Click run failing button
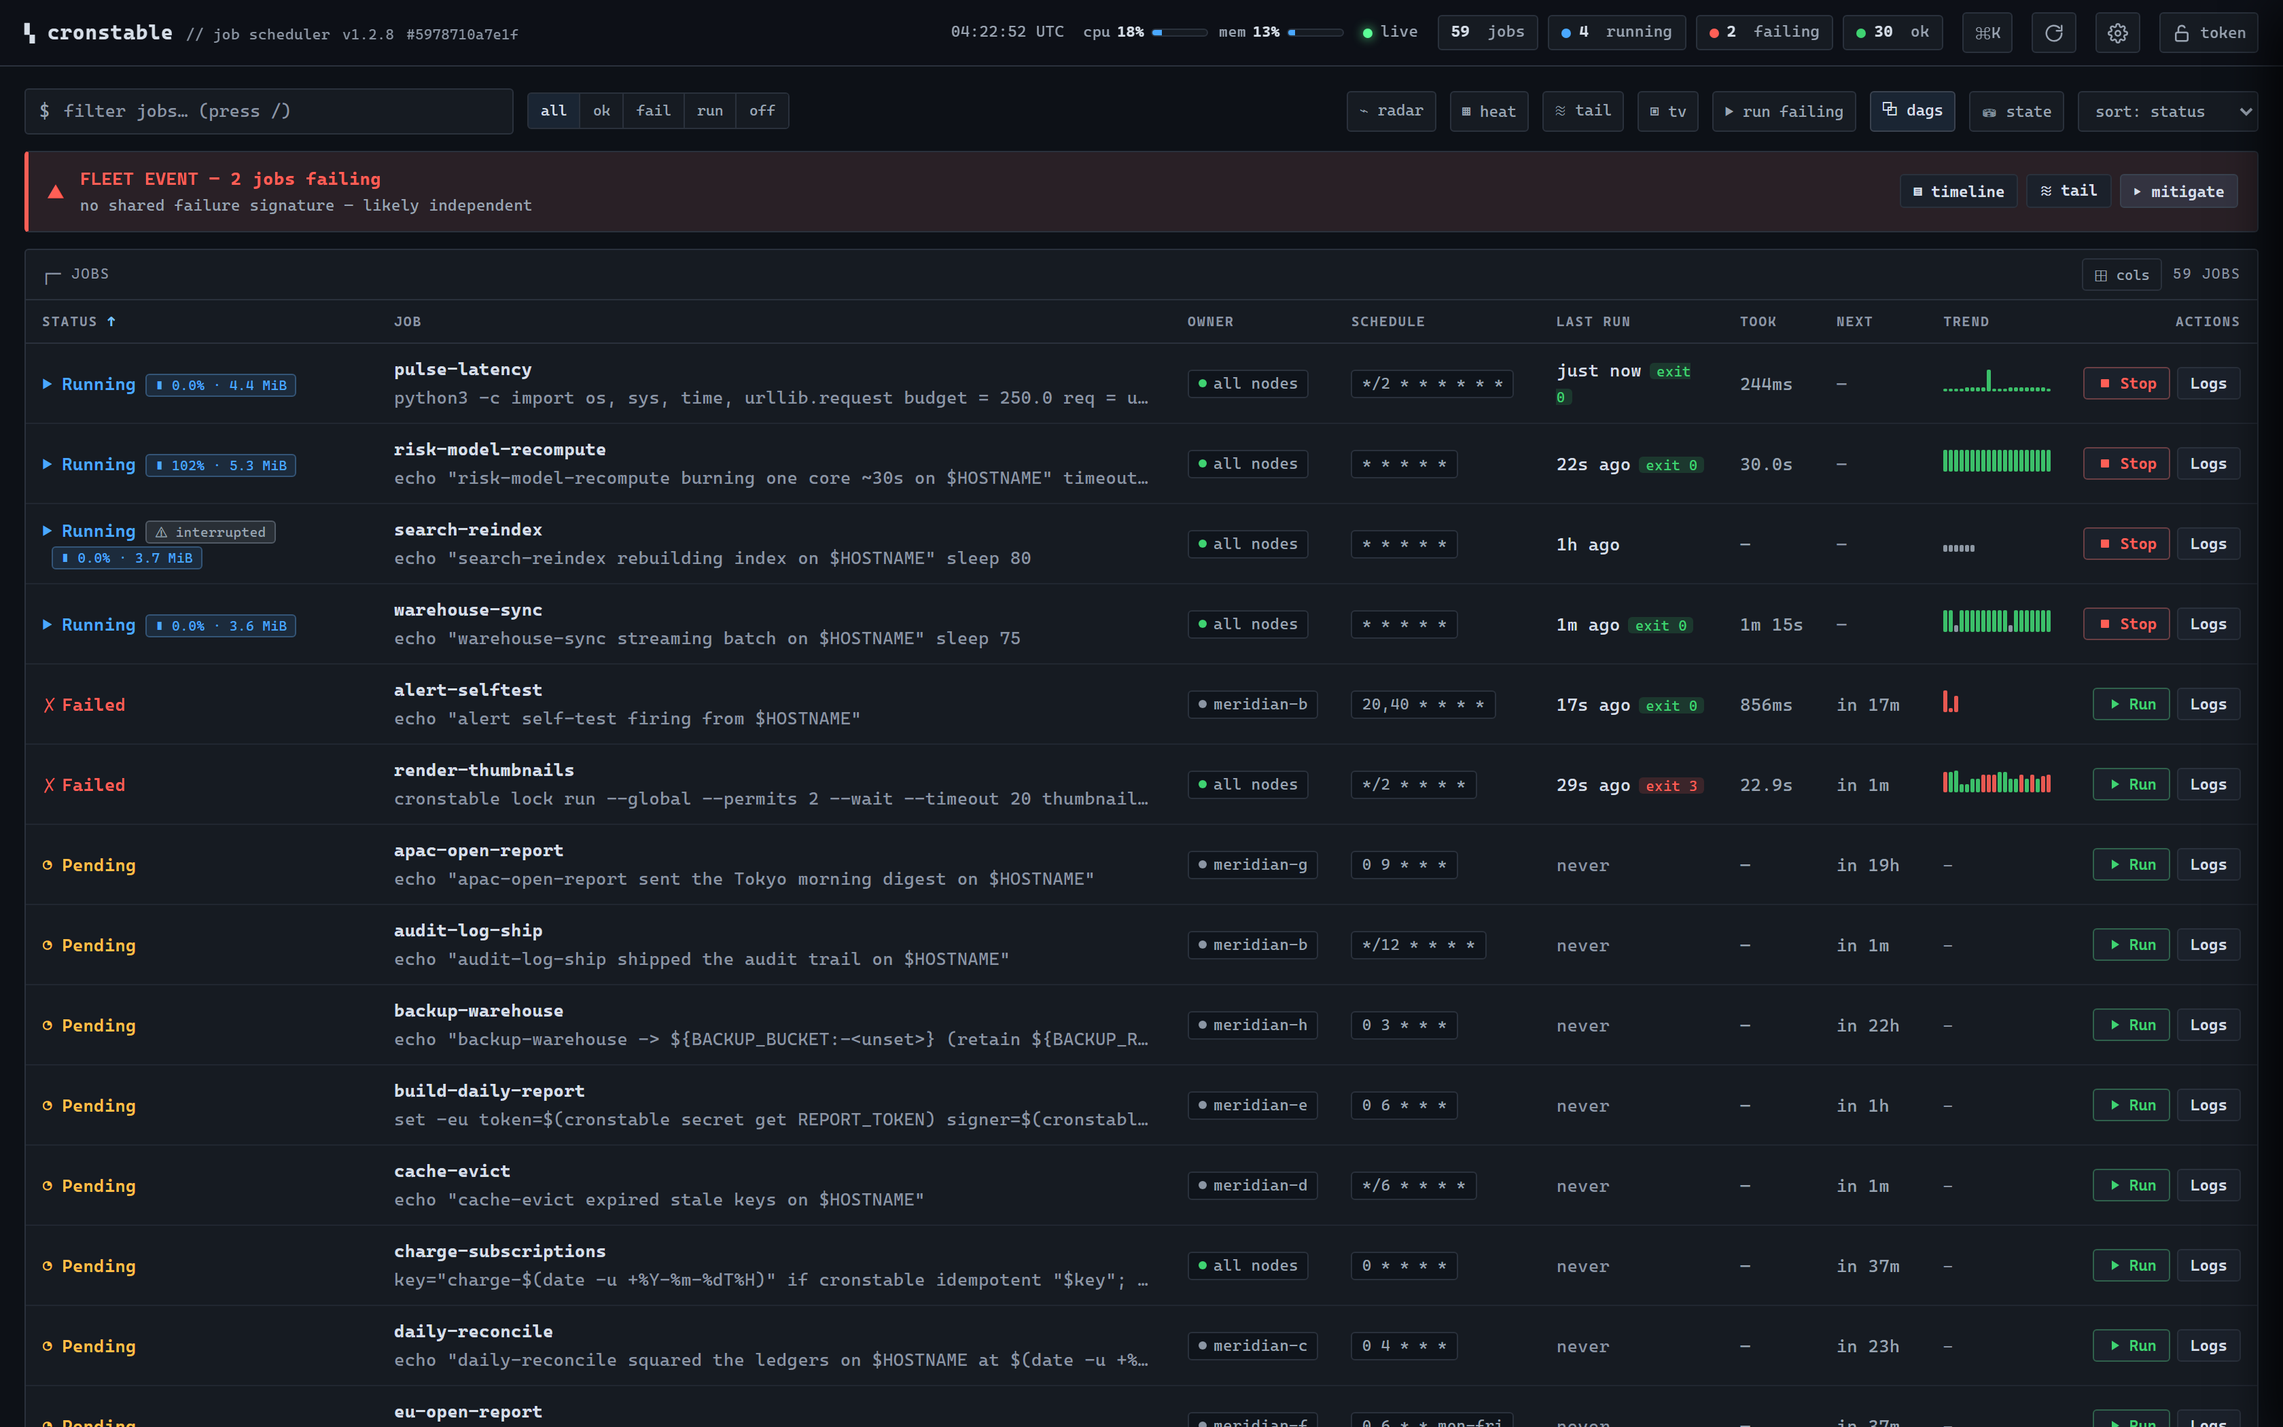Screen dimensions: 2283x1427 1783,111
